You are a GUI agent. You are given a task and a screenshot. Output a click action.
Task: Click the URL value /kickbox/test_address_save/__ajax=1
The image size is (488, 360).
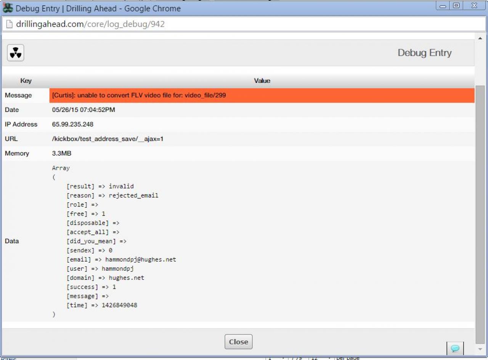pyautogui.click(x=108, y=139)
